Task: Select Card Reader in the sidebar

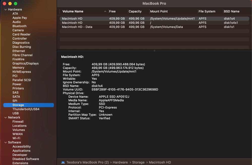Action: tap(21, 34)
